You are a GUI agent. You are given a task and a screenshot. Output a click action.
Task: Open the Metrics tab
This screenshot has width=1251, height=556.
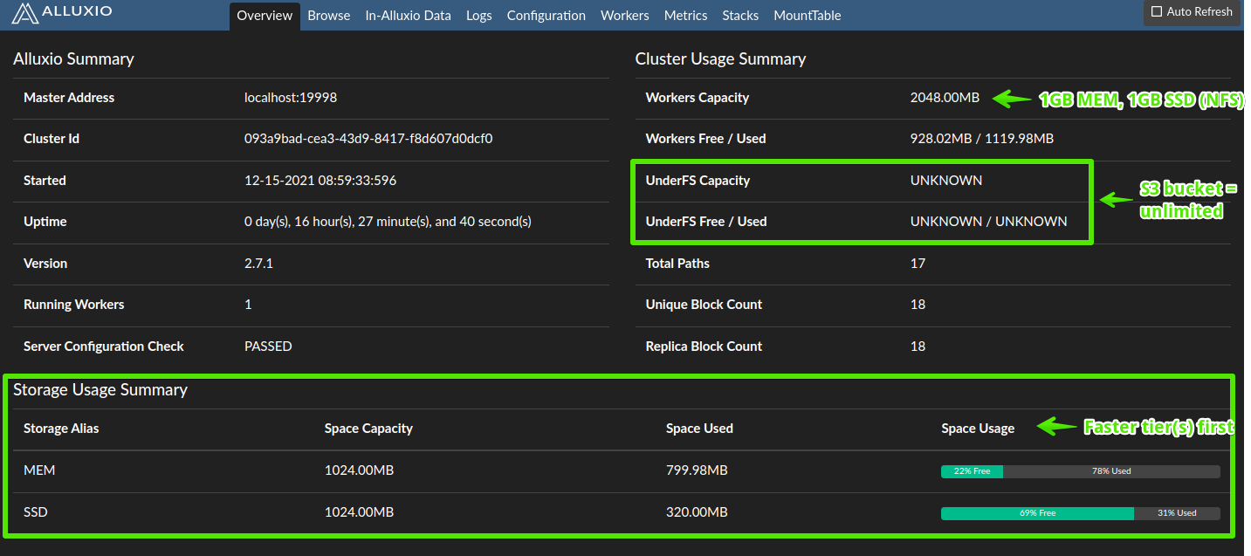pyautogui.click(x=686, y=16)
